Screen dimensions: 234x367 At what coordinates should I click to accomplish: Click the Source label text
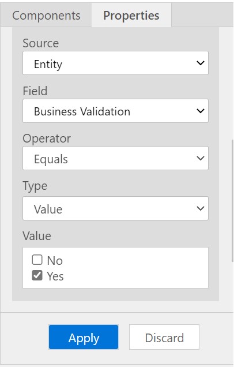tap(41, 43)
